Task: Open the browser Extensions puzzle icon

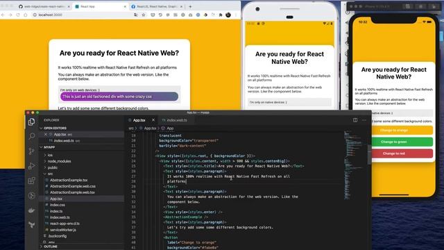Action: (221, 15)
